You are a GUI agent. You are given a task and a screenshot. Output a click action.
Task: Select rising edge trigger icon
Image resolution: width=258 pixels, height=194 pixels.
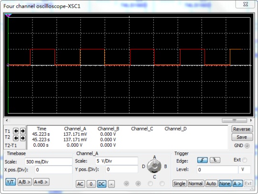203,160
